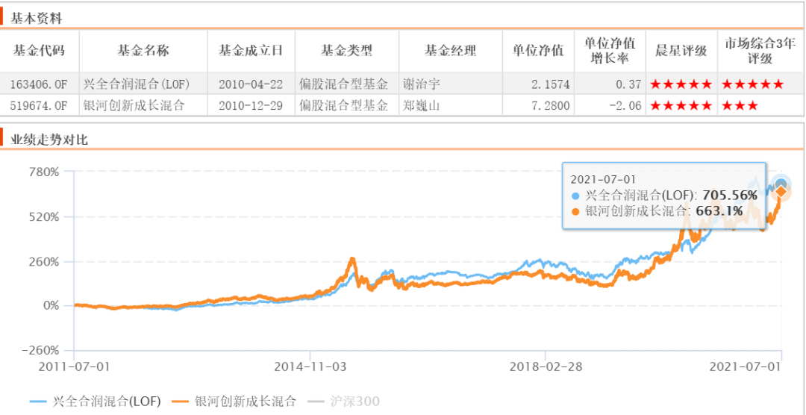Click the three-star 市场综合 rating for 银河创新成长混合
Screen dimensions: 806x415
click(x=740, y=106)
